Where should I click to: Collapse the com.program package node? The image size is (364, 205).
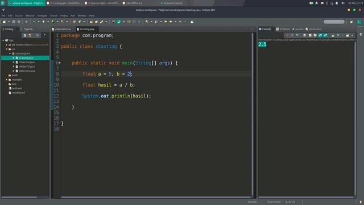(x=10, y=54)
